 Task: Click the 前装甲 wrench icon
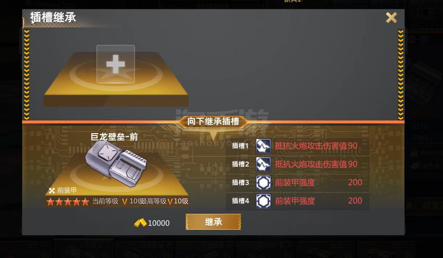pyautogui.click(x=52, y=191)
